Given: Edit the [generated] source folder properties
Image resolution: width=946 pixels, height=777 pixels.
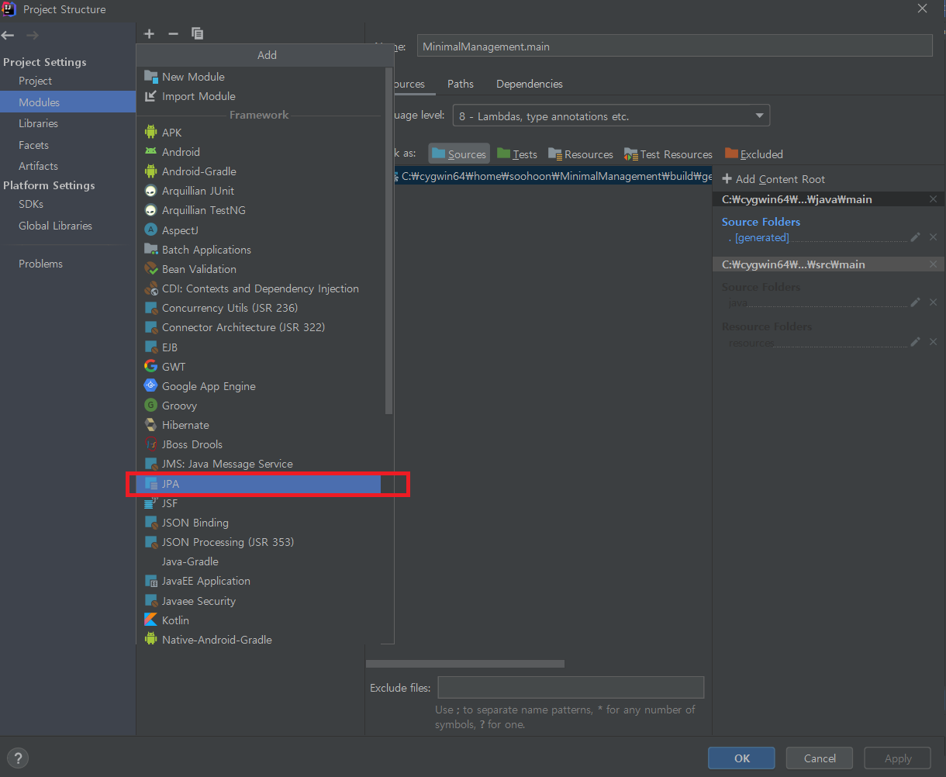Looking at the screenshot, I should click(915, 237).
